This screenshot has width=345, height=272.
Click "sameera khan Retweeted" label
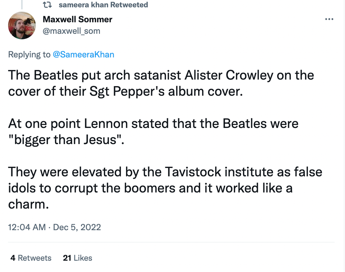point(103,5)
